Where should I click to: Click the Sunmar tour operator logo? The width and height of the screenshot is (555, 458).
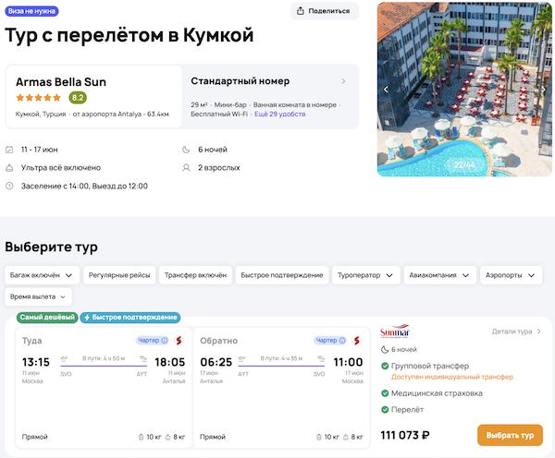(x=394, y=332)
